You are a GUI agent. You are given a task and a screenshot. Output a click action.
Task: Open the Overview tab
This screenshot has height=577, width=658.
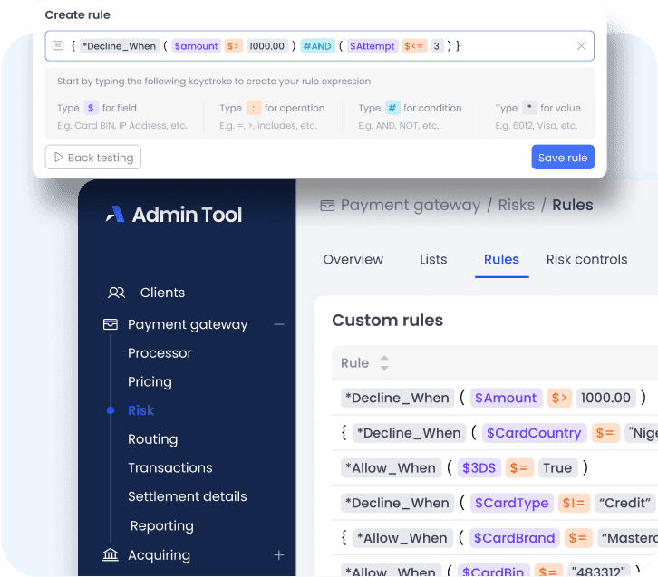point(353,259)
